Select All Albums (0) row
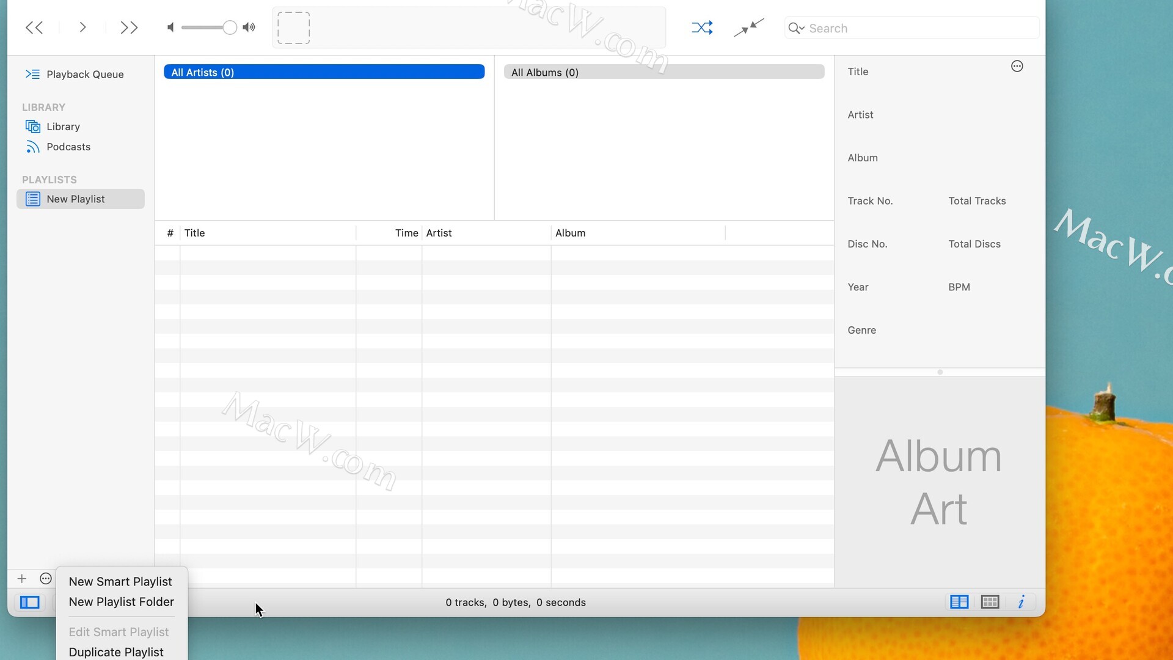Image resolution: width=1173 pixels, height=660 pixels. tap(664, 72)
